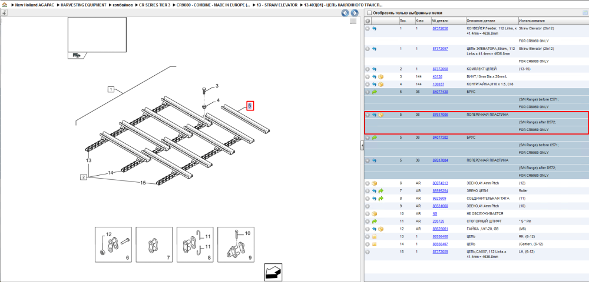Click blue back-arrow icon for 87372057

[374, 49]
